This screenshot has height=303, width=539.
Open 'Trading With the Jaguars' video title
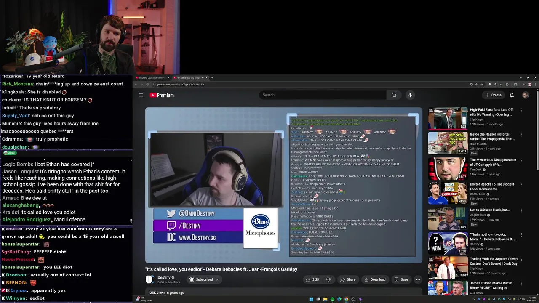494,261
